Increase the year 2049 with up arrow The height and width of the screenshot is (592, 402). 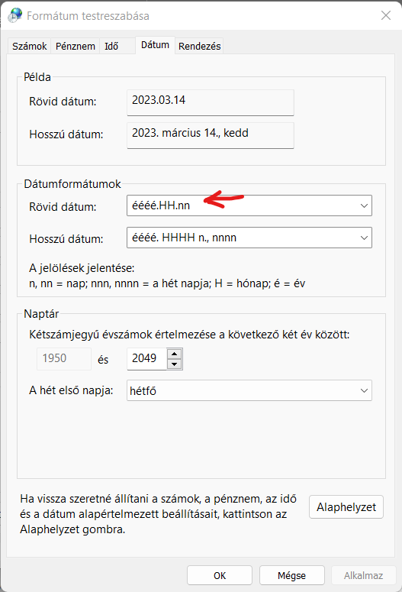tap(174, 354)
